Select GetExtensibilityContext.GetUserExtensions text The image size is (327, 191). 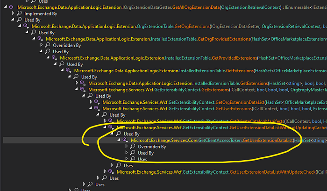coord(210,109)
